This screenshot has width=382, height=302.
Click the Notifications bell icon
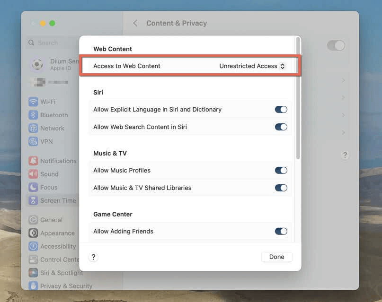33,161
